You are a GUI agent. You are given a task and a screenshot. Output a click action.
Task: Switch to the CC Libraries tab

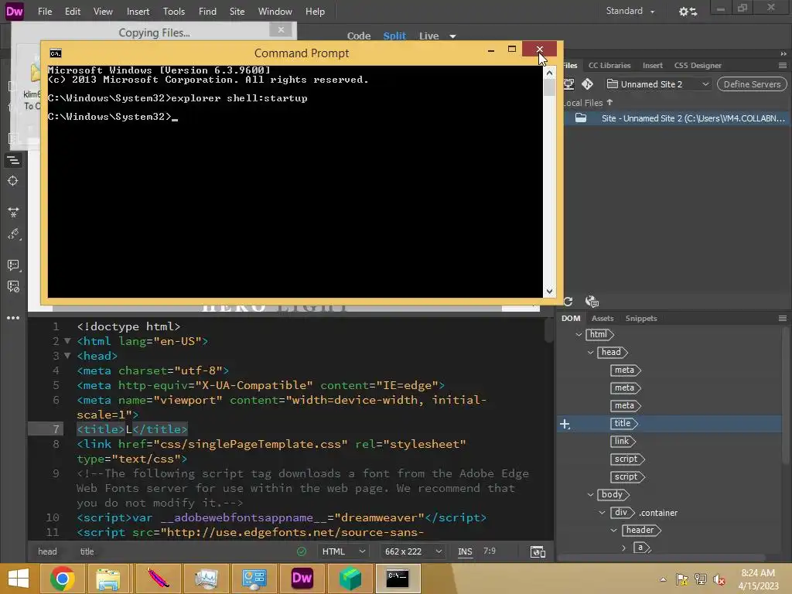coord(609,66)
